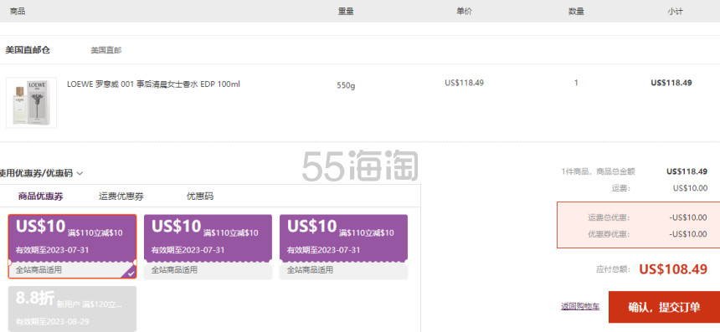Viewport: 720px width, 332px height.
Task: Click the quantity value 1
Action: click(x=576, y=83)
